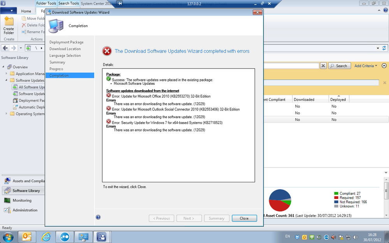The width and height of the screenshot is (389, 243).
Task: Open the Monitoring workspace icon
Action: 7,200
